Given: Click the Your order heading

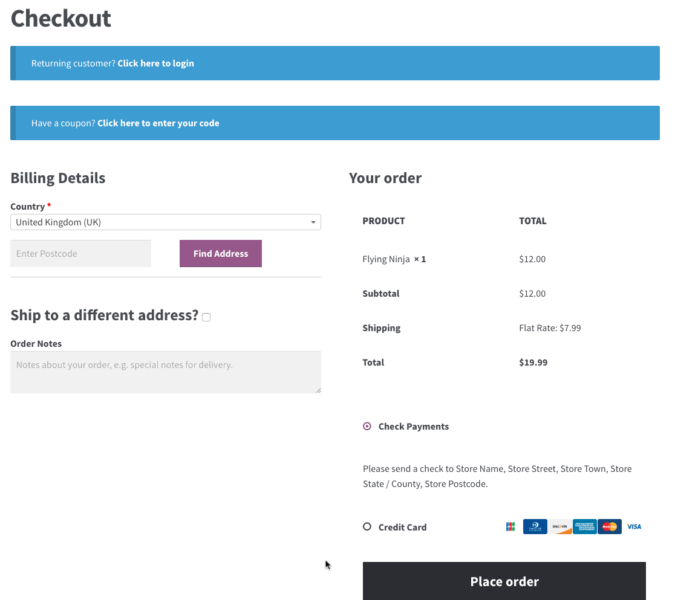Looking at the screenshot, I should pyautogui.click(x=385, y=178).
